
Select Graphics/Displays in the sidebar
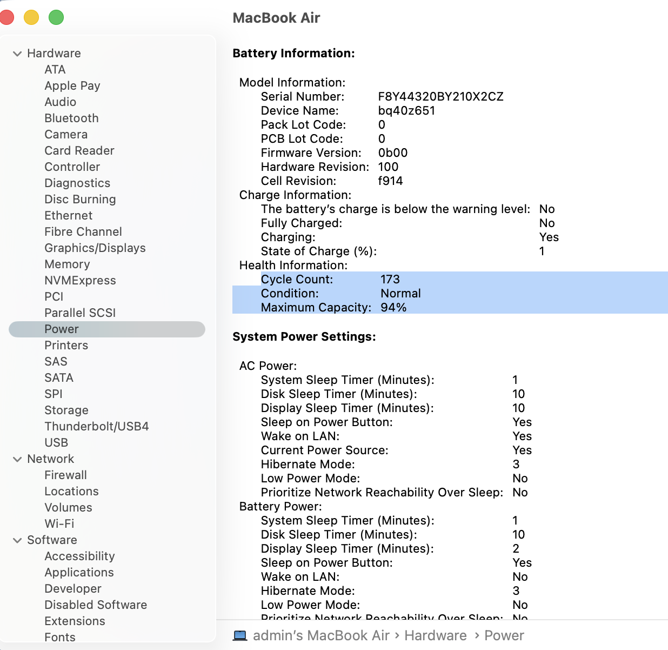(x=95, y=248)
